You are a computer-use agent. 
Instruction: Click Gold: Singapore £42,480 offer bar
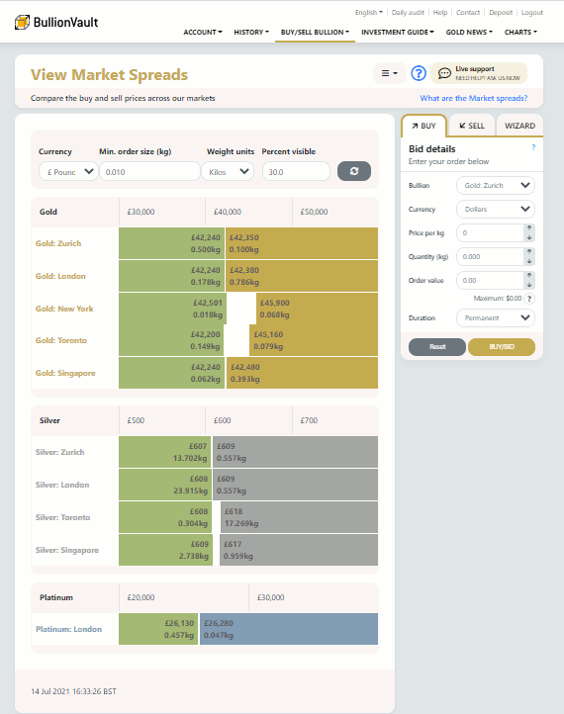pyautogui.click(x=302, y=373)
